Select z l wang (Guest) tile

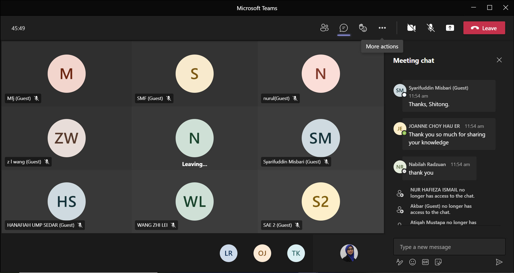point(67,138)
